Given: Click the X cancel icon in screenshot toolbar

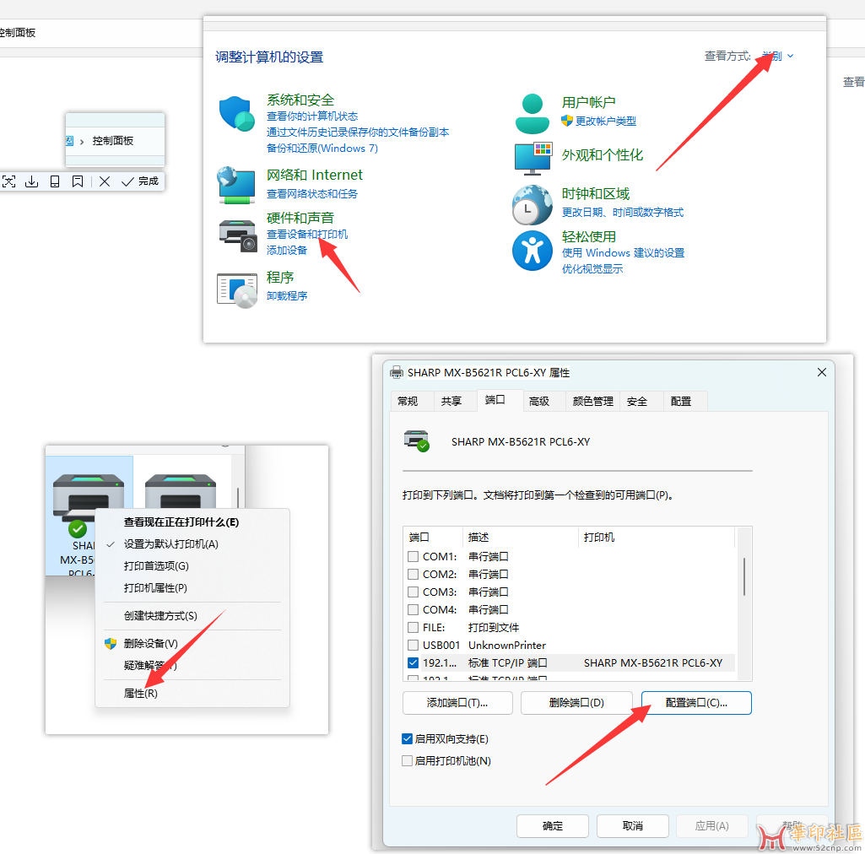Looking at the screenshot, I should (x=105, y=181).
